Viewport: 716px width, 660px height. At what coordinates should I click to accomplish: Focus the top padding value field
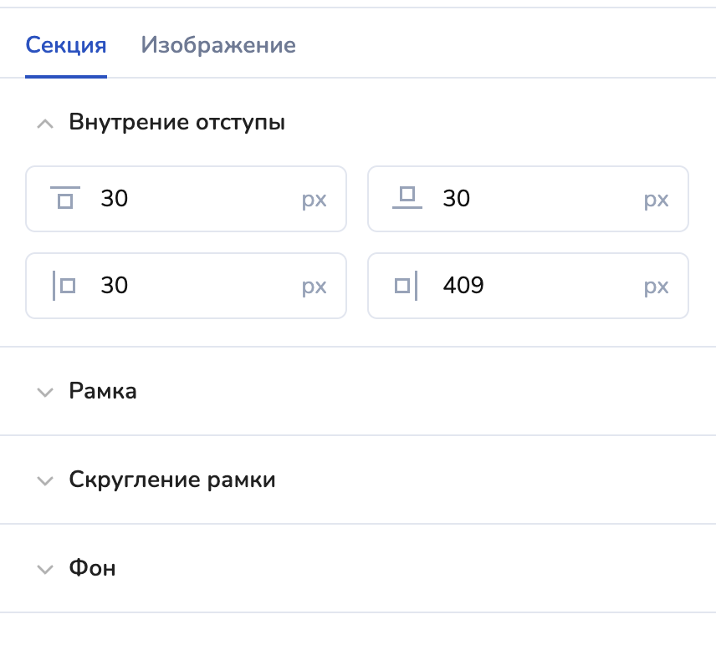pyautogui.click(x=192, y=199)
